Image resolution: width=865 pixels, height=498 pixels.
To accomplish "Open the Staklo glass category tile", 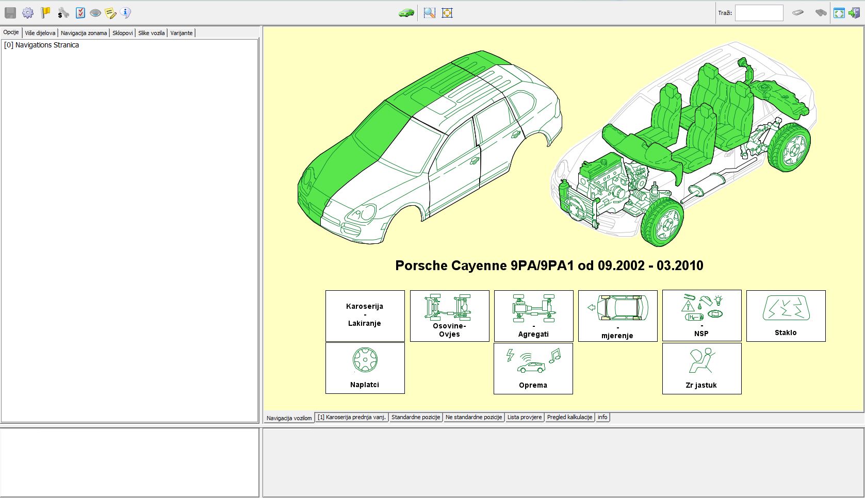I will click(786, 316).
